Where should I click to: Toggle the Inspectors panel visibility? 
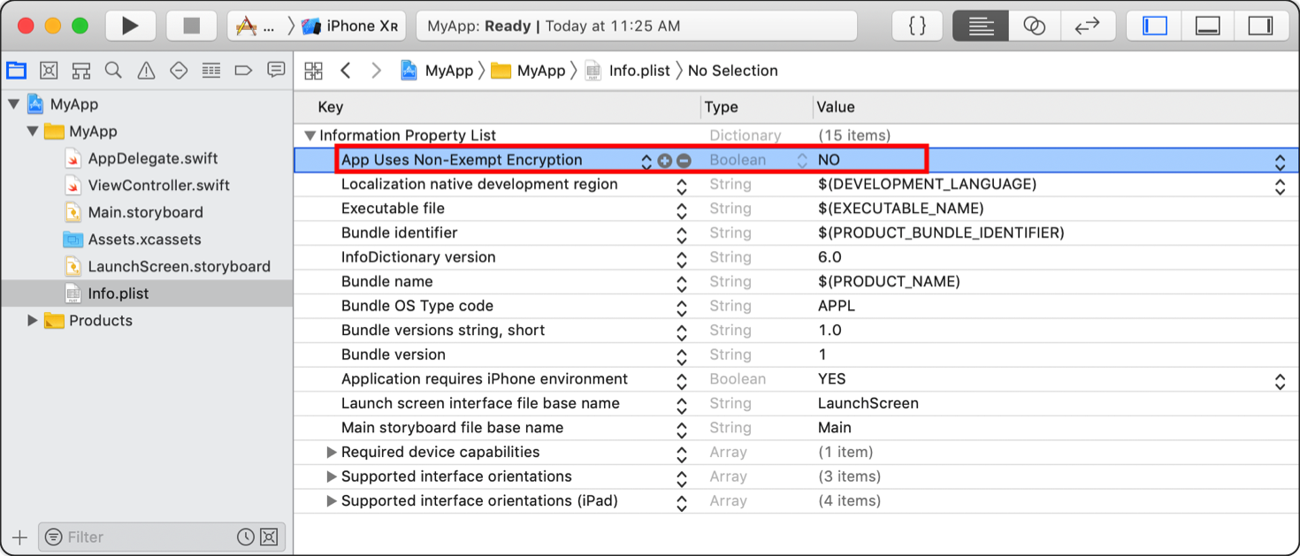pos(1260,26)
